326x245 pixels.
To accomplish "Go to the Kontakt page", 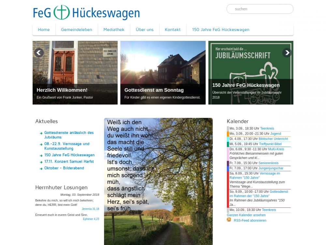I will (172, 29).
